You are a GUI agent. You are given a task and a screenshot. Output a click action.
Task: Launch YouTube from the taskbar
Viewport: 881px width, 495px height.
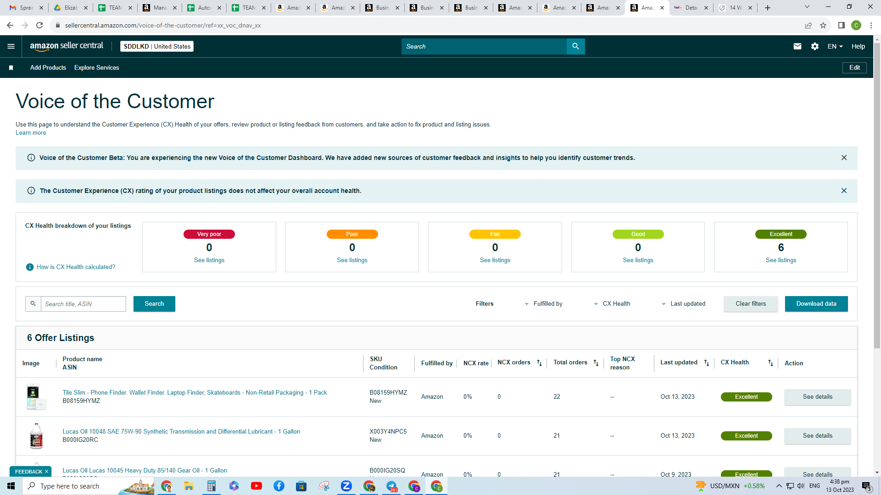[256, 486]
